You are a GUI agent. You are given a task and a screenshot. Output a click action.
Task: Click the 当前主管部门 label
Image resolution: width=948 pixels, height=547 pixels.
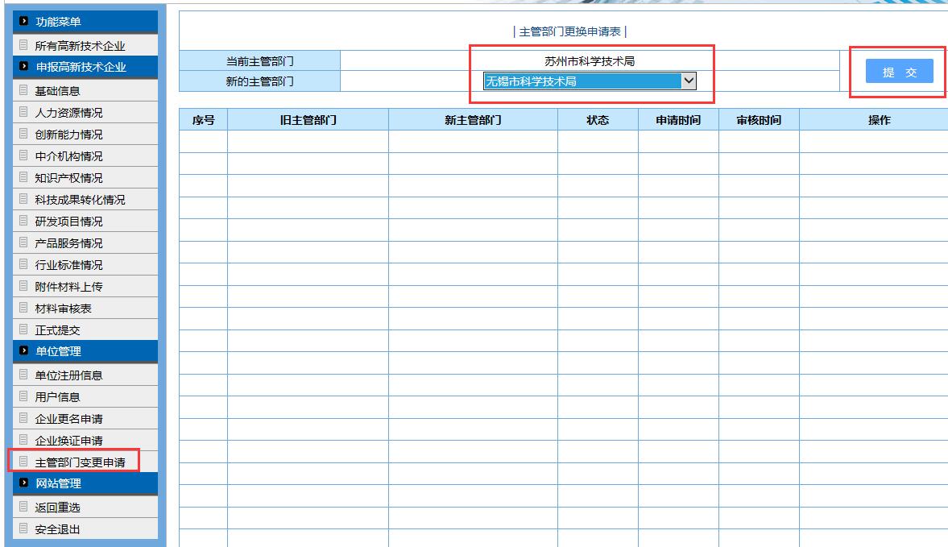pos(260,61)
